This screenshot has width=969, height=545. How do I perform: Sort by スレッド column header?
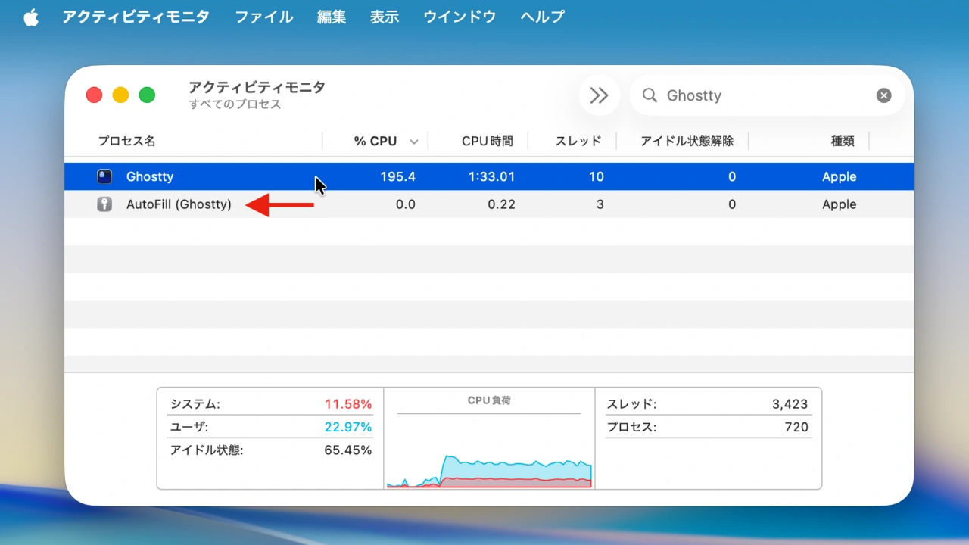coord(578,142)
